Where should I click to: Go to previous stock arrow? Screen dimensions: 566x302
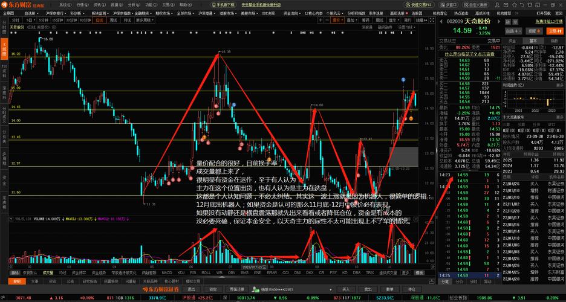pyautogui.click(x=441, y=21)
